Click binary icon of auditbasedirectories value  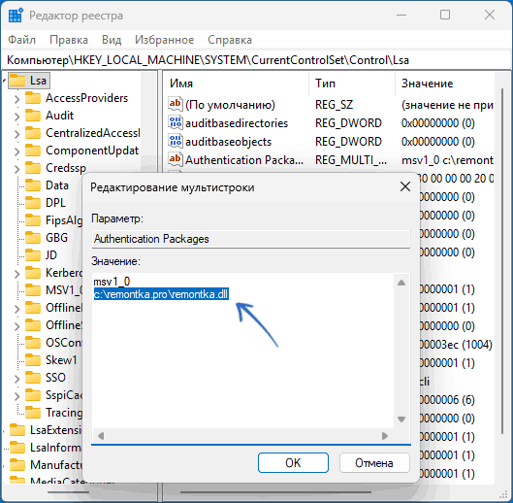tap(175, 122)
